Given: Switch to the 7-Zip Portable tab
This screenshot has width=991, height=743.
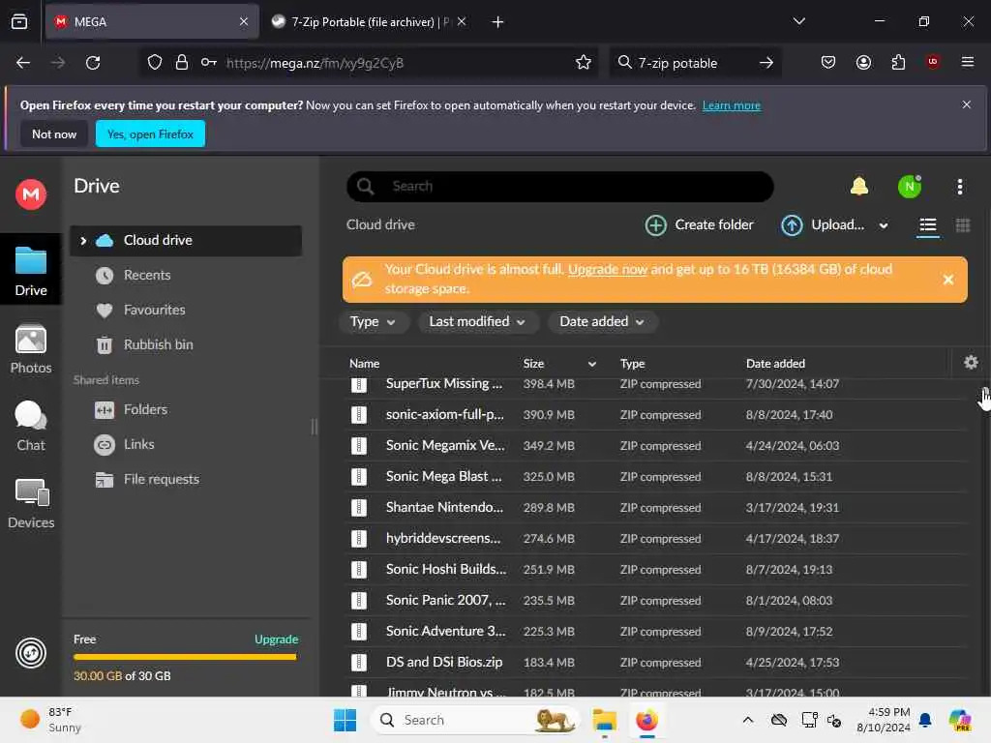Looking at the screenshot, I should pyautogui.click(x=369, y=22).
